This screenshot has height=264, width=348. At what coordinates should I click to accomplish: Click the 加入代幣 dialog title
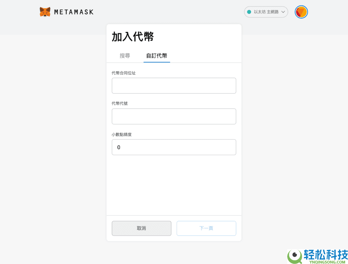[132, 37]
